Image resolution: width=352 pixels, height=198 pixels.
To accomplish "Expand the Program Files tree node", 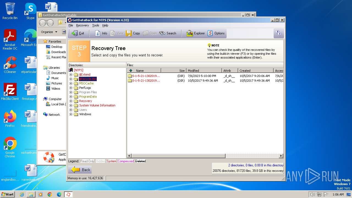I will (71, 92).
